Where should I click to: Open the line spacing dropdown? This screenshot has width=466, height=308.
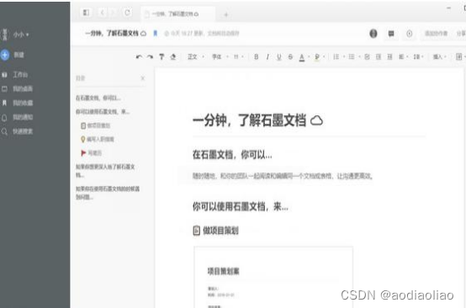(418, 56)
